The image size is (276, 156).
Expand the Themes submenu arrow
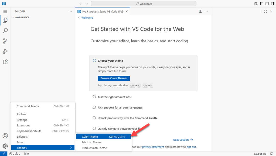[x=71, y=148]
